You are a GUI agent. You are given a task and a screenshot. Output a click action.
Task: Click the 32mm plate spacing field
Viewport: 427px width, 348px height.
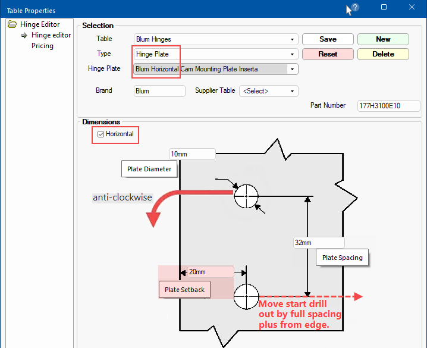(x=319, y=243)
